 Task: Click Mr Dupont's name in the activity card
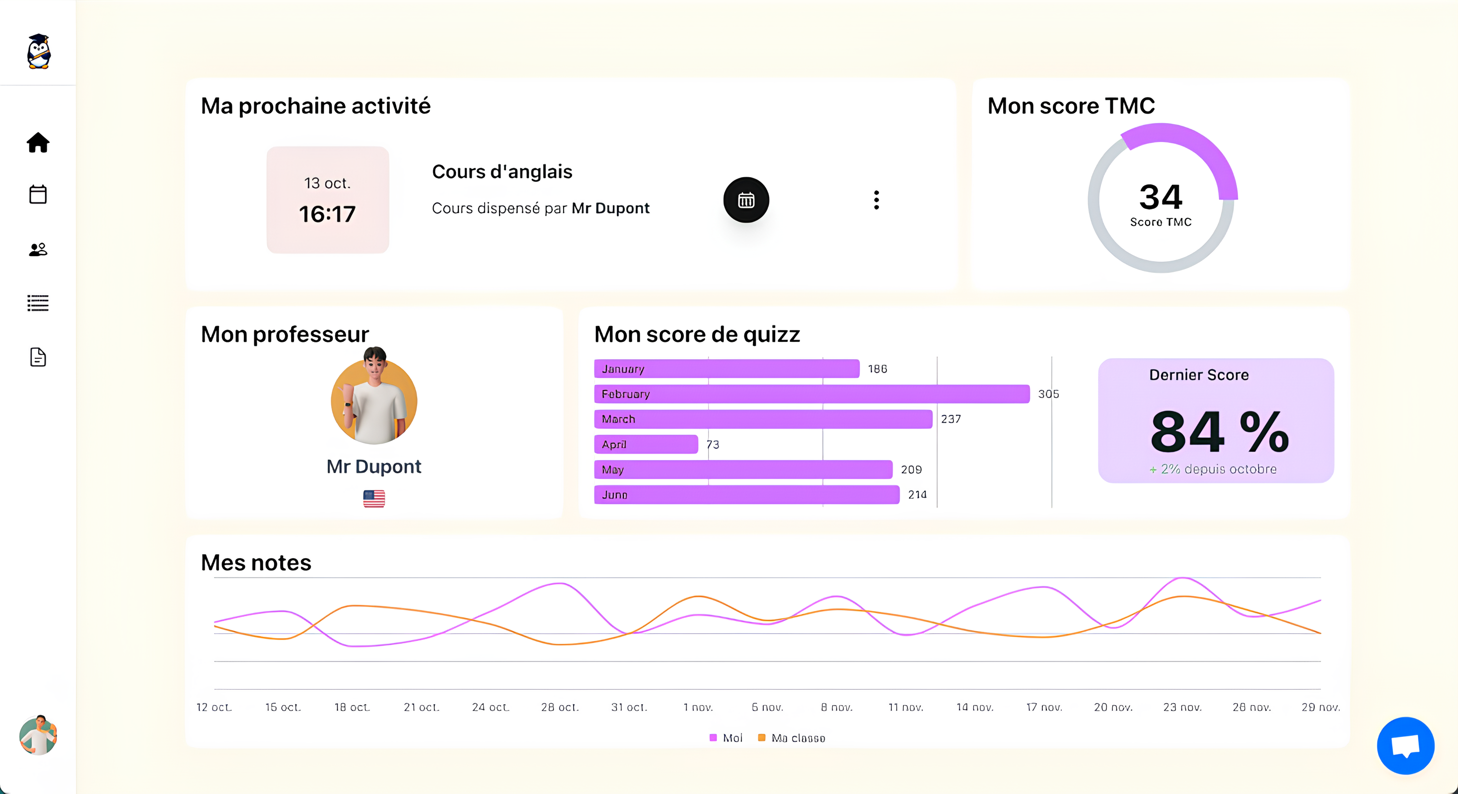tap(610, 208)
